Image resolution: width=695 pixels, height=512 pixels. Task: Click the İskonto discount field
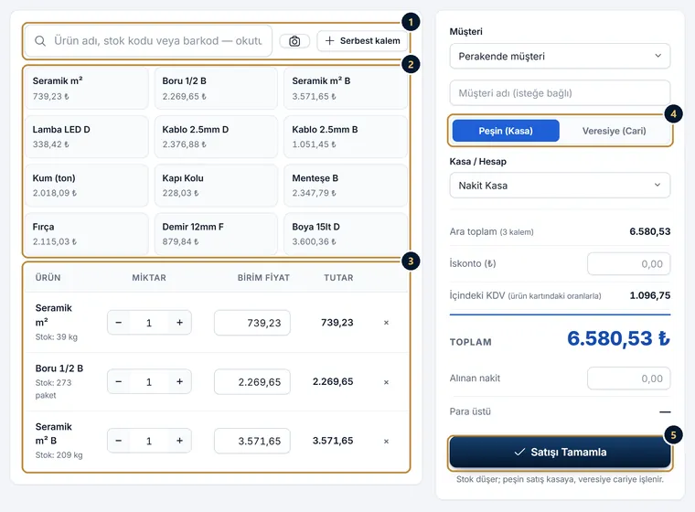(x=628, y=263)
